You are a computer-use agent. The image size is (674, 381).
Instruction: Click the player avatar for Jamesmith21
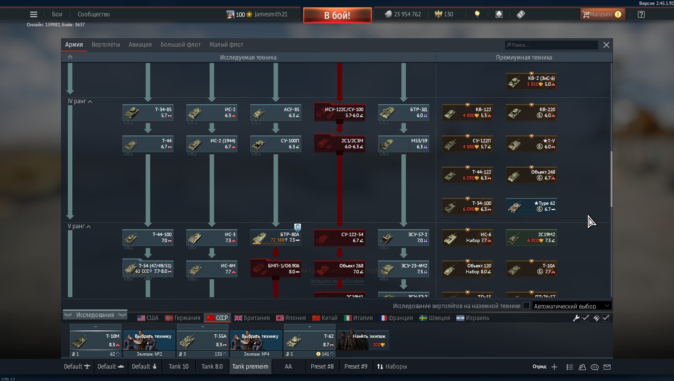pyautogui.click(x=230, y=14)
